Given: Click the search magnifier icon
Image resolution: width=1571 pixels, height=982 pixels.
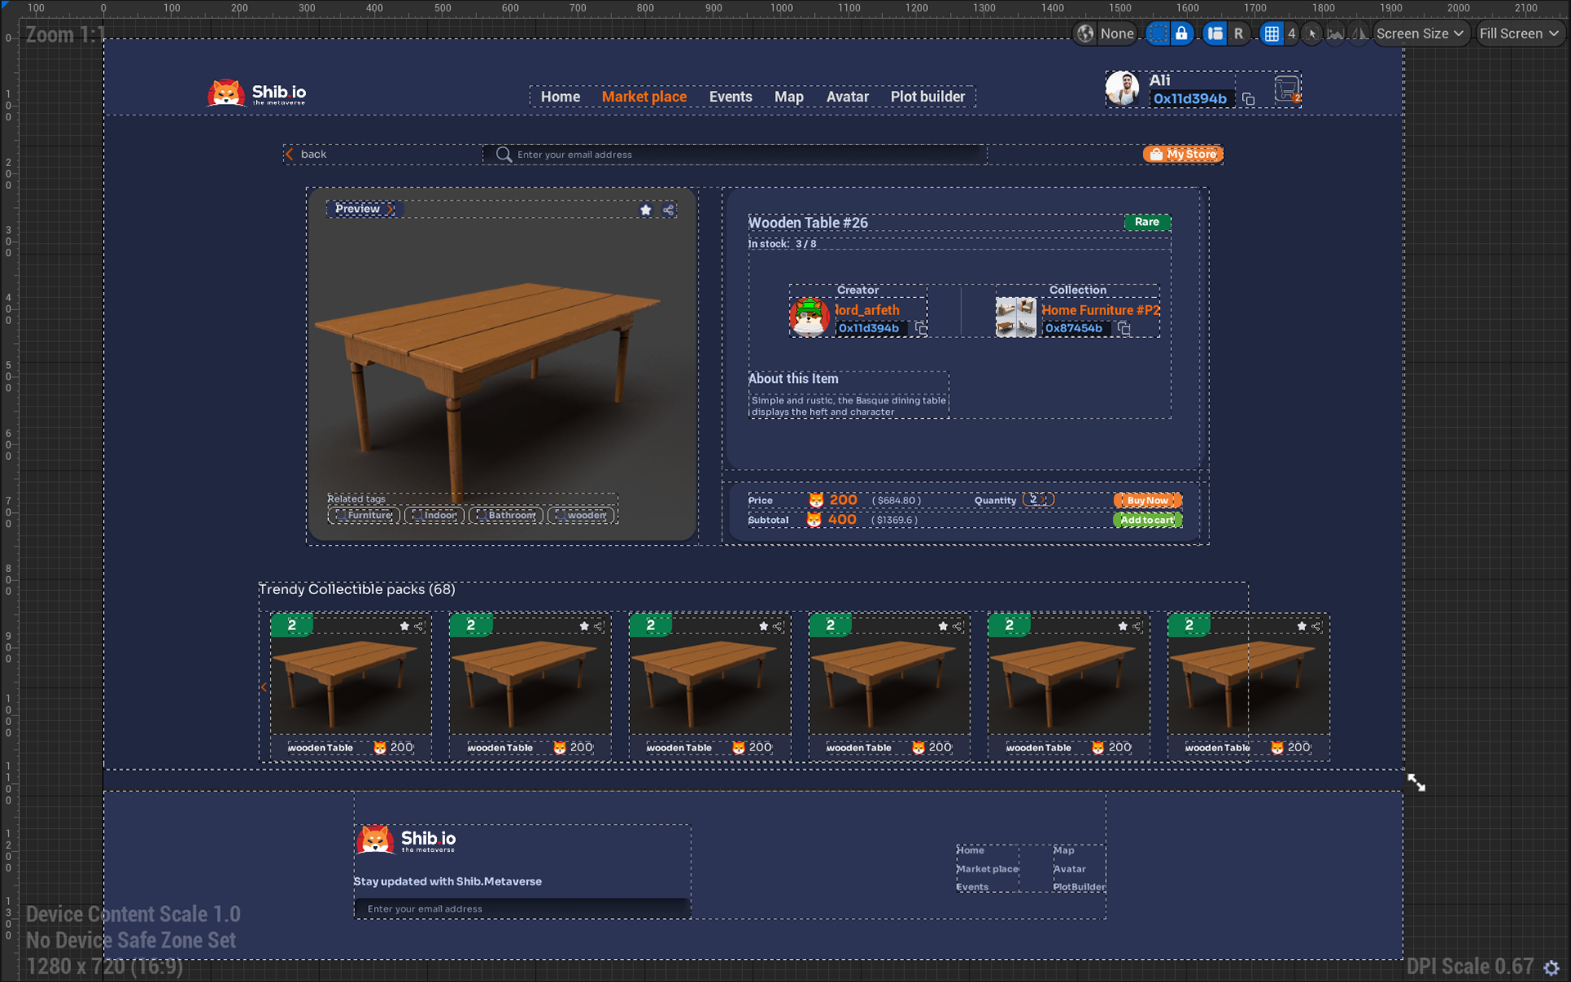Looking at the screenshot, I should coord(504,155).
